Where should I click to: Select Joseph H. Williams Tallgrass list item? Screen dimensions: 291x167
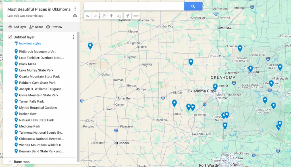[41, 89]
